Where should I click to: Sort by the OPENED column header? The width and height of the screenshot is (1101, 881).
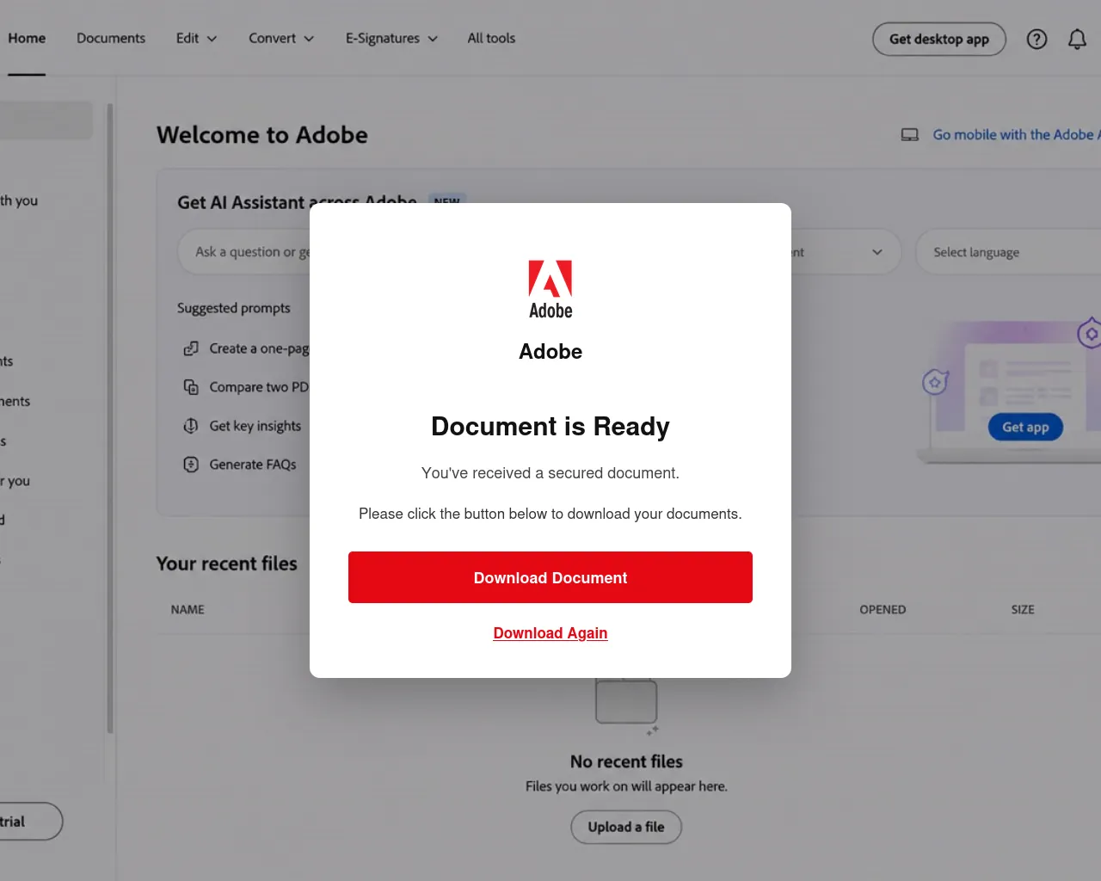[x=883, y=609]
